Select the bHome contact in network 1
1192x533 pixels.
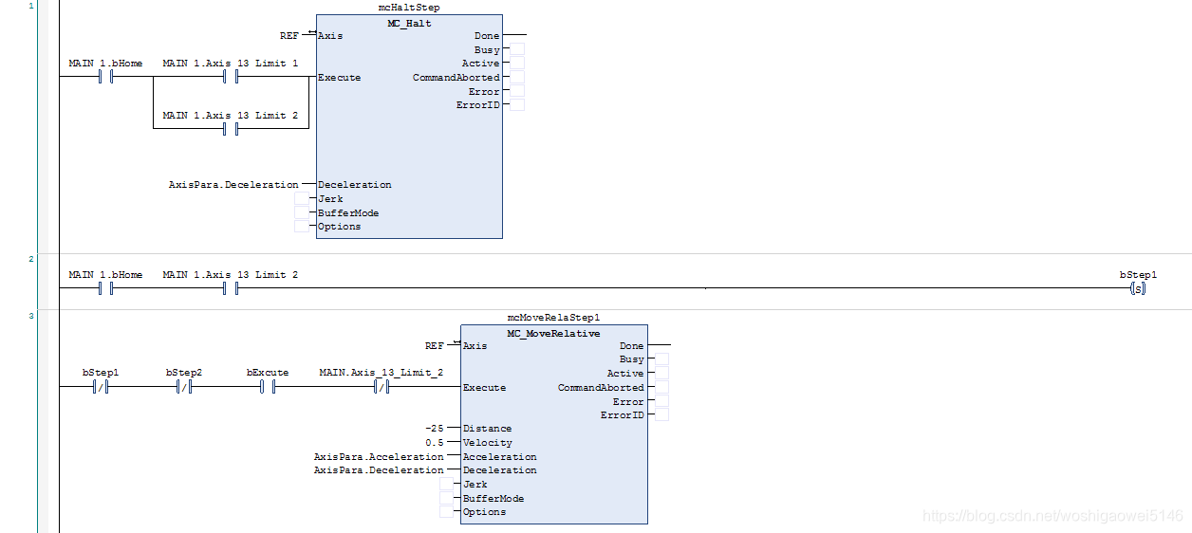point(105,77)
